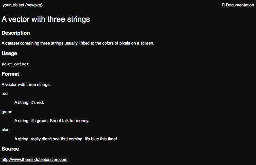The height and width of the screenshot is (165, 256).
Task: Click 'It's blue this time!' text
Action: pyautogui.click(x=101, y=139)
